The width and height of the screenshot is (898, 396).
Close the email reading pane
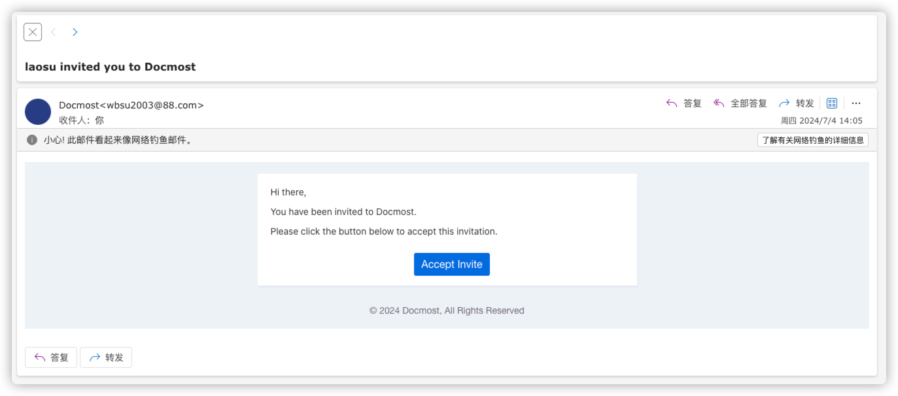tap(33, 32)
